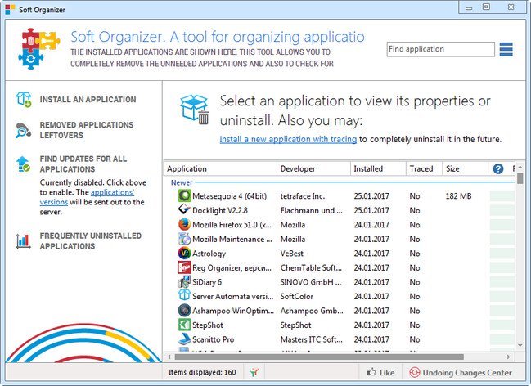Collapse the Newer group header

(182, 182)
